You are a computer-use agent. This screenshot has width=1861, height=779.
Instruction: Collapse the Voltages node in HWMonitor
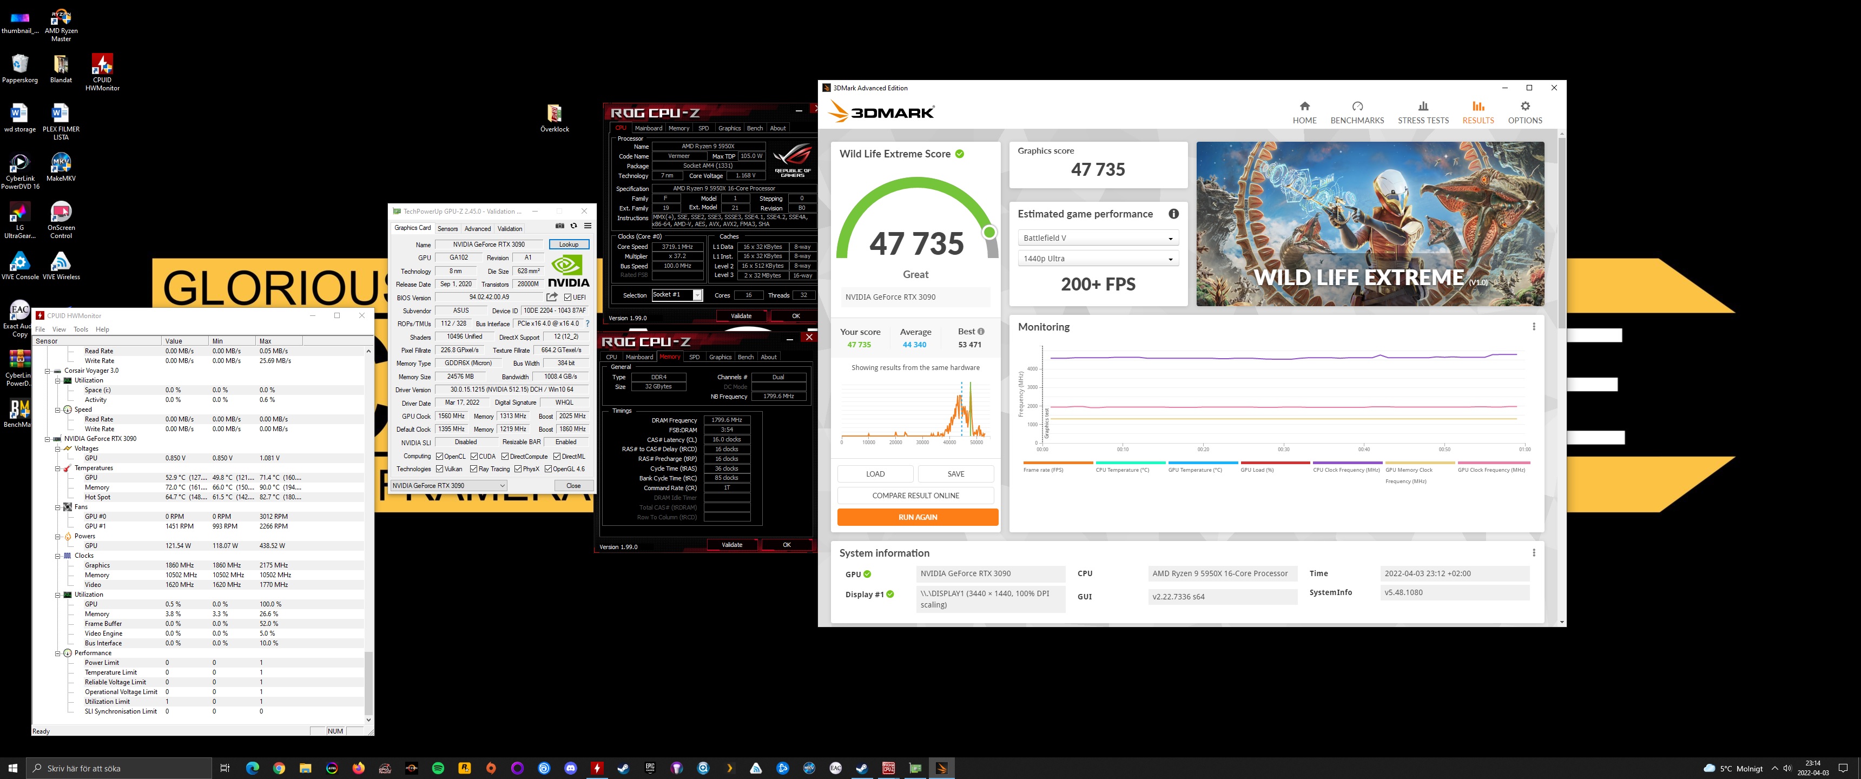(58, 449)
